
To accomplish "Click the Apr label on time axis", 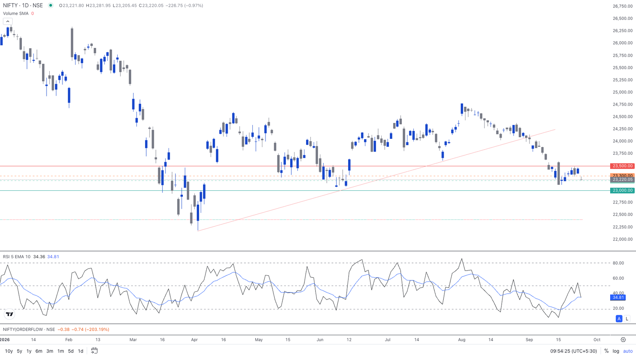I will pyautogui.click(x=194, y=340).
